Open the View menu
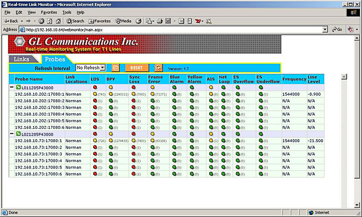362x217 pixels. tap(31, 12)
